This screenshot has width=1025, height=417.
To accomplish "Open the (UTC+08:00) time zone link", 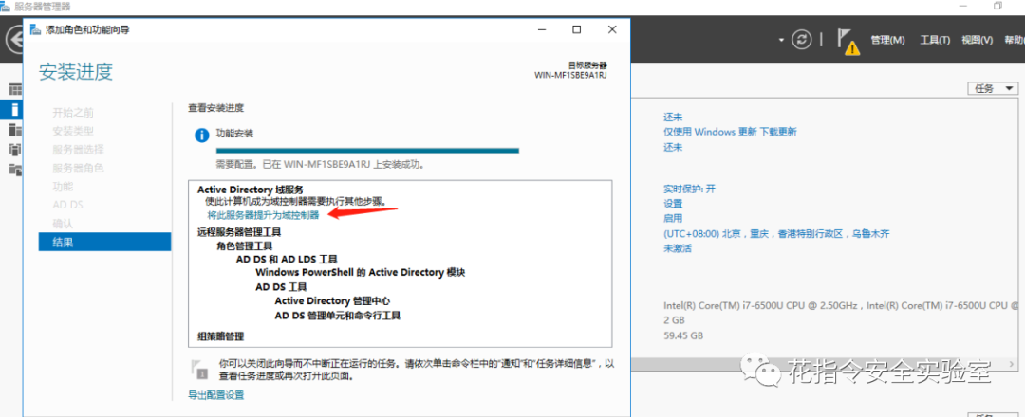I will pos(776,233).
